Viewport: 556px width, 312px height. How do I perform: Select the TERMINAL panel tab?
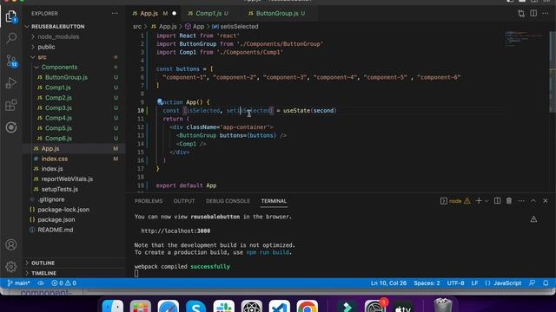tap(274, 201)
